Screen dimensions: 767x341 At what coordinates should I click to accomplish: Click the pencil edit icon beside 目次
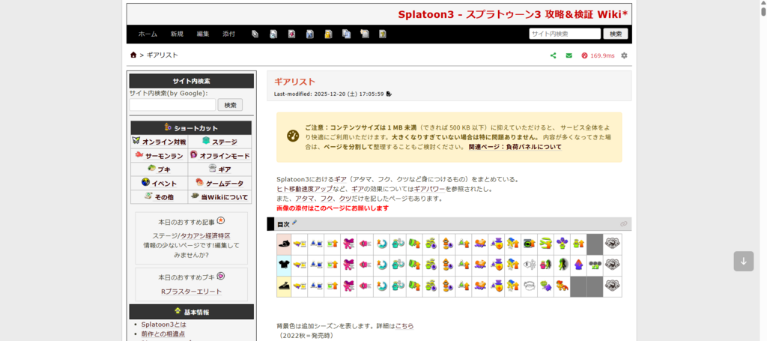pos(294,223)
